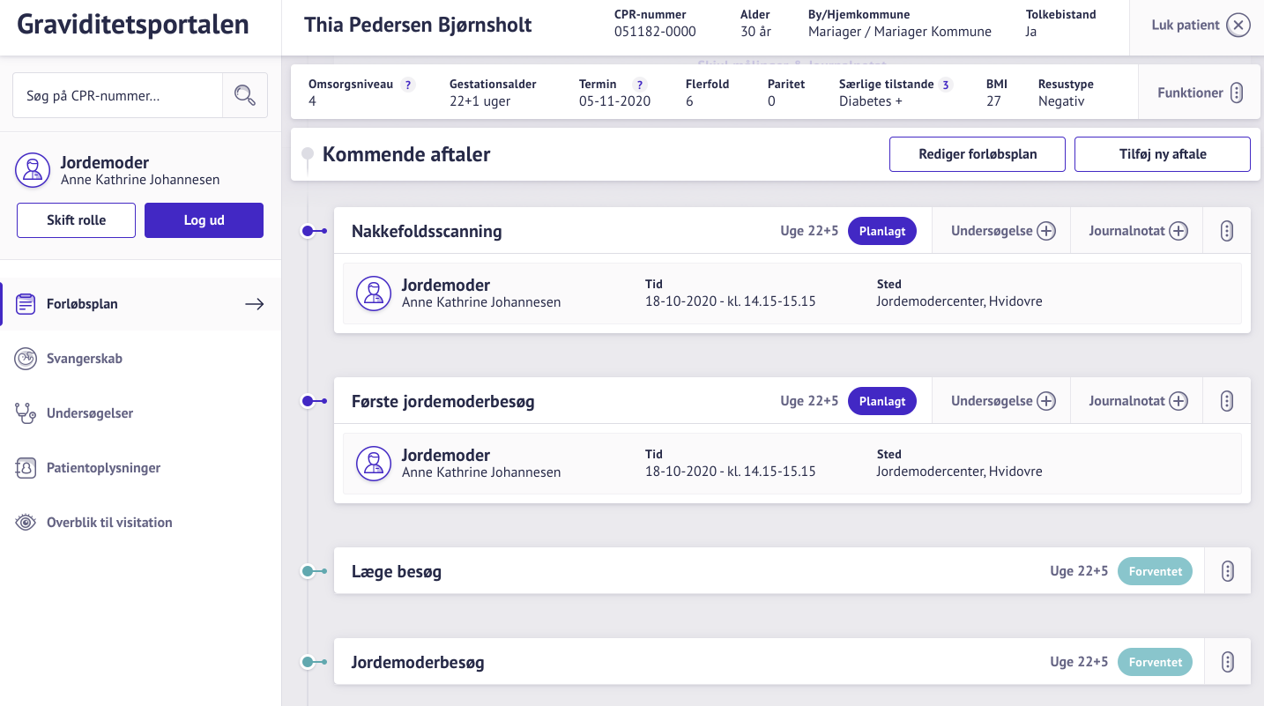
Task: Click the magnifying glass search icon
Action: [x=245, y=95]
